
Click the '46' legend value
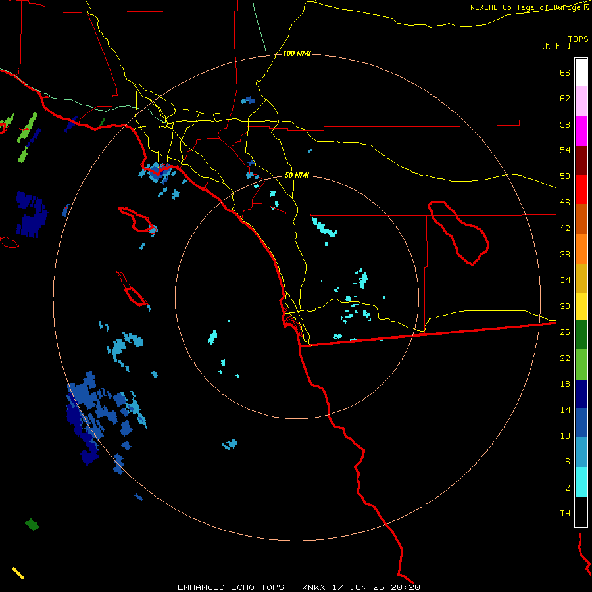pyautogui.click(x=565, y=203)
